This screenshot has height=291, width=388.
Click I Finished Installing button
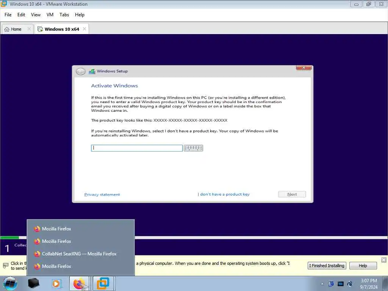327,266
